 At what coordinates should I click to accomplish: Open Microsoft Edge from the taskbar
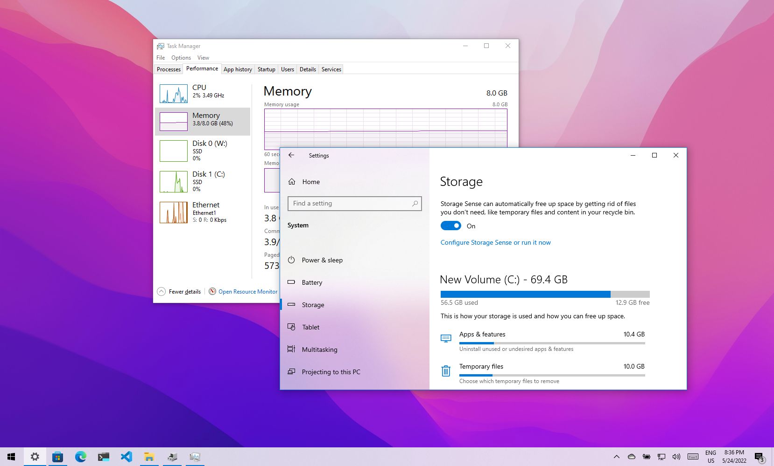(x=80, y=457)
